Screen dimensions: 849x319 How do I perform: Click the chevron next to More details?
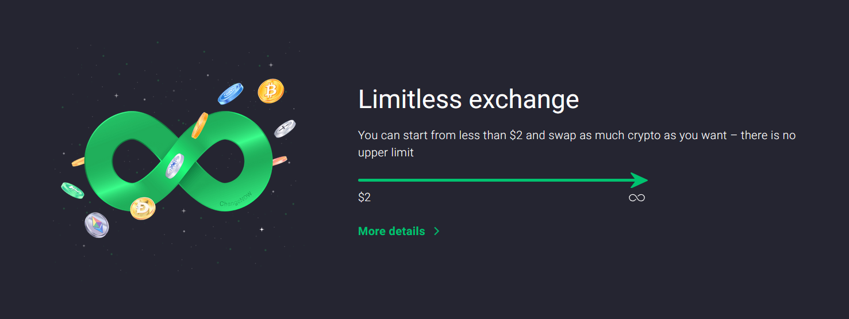[437, 231]
